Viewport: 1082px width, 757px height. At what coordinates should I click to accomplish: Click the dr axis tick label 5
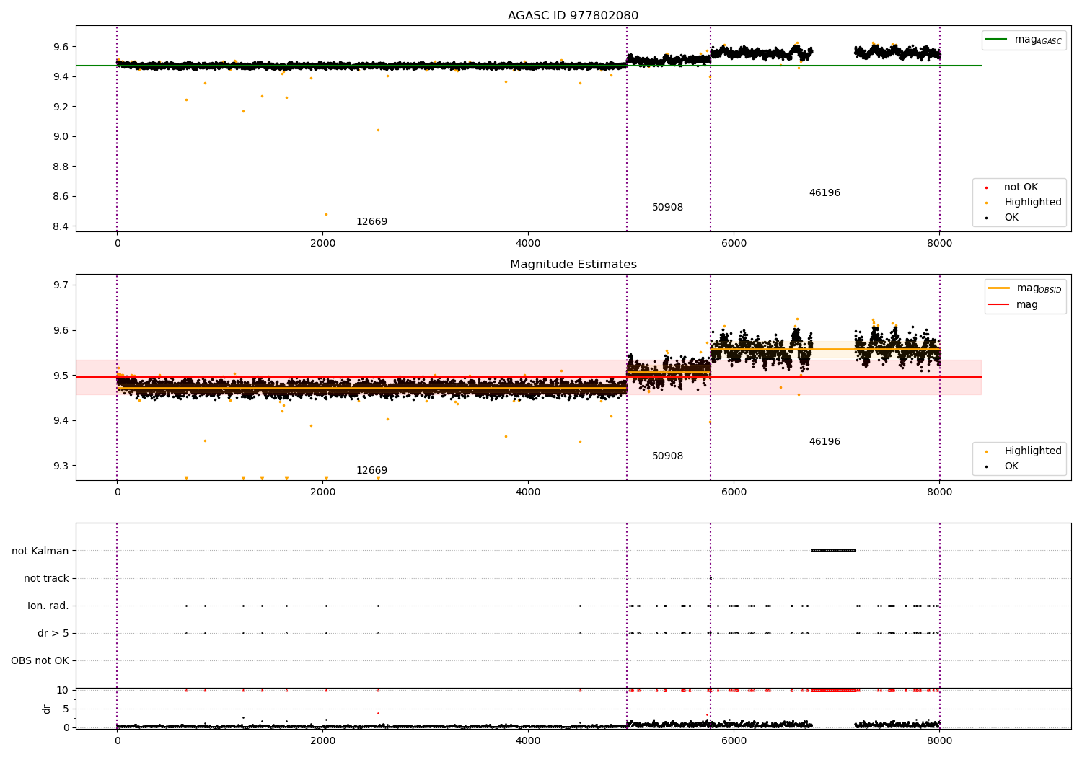(x=66, y=709)
